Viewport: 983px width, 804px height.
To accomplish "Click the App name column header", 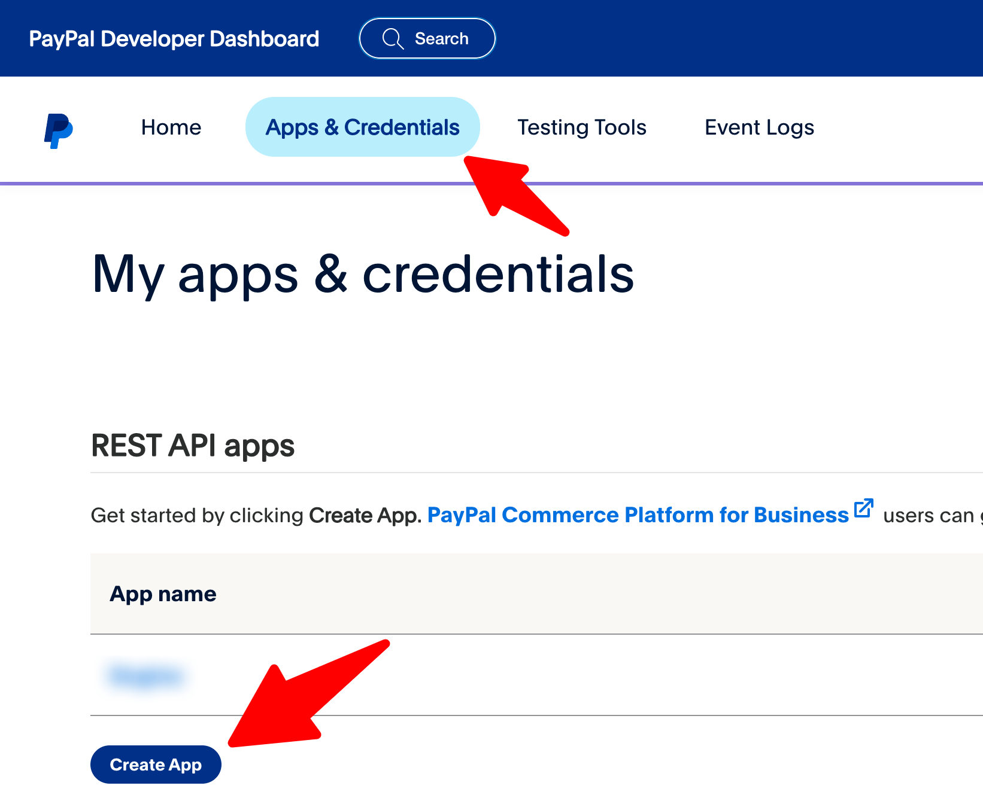I will click(x=163, y=594).
